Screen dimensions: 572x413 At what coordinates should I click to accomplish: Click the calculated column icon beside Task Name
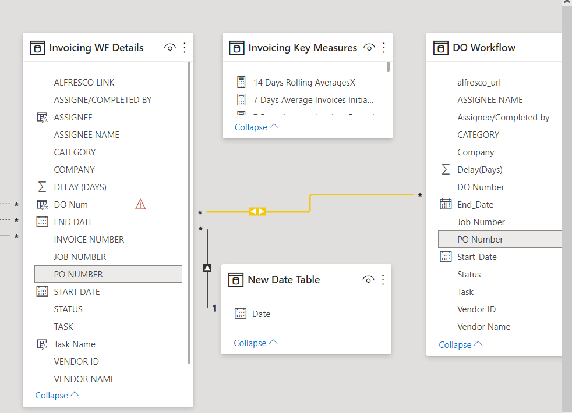[43, 344]
